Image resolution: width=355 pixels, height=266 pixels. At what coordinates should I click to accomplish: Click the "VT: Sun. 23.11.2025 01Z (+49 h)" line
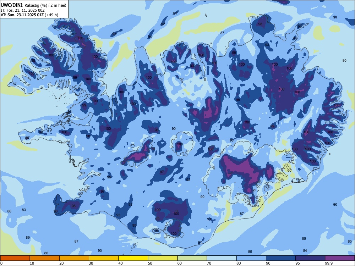29,15
